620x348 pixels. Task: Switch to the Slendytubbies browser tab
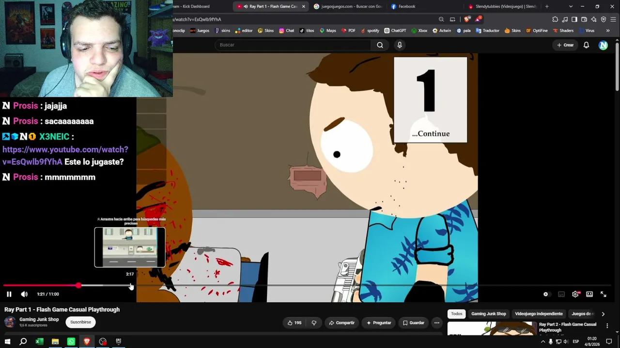[503, 6]
